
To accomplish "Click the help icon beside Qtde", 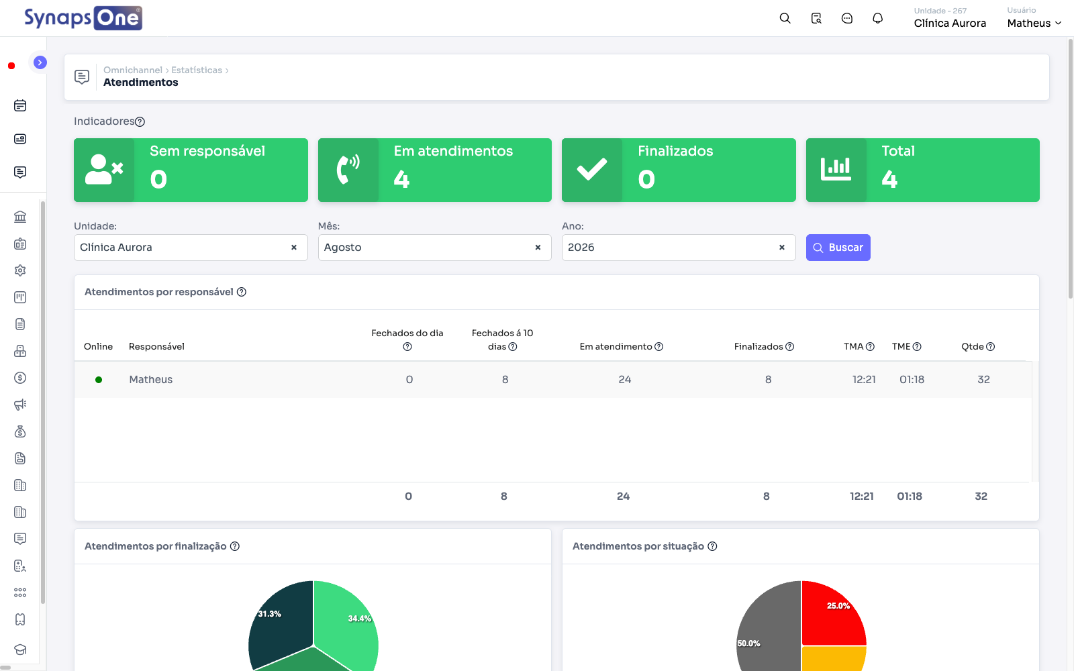I will 991,347.
